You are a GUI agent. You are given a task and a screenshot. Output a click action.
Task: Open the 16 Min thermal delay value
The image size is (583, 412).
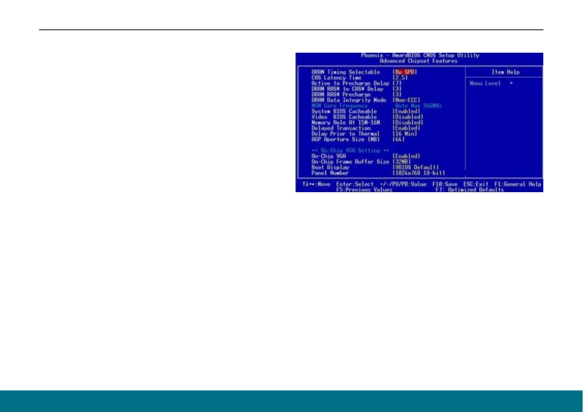click(x=405, y=134)
